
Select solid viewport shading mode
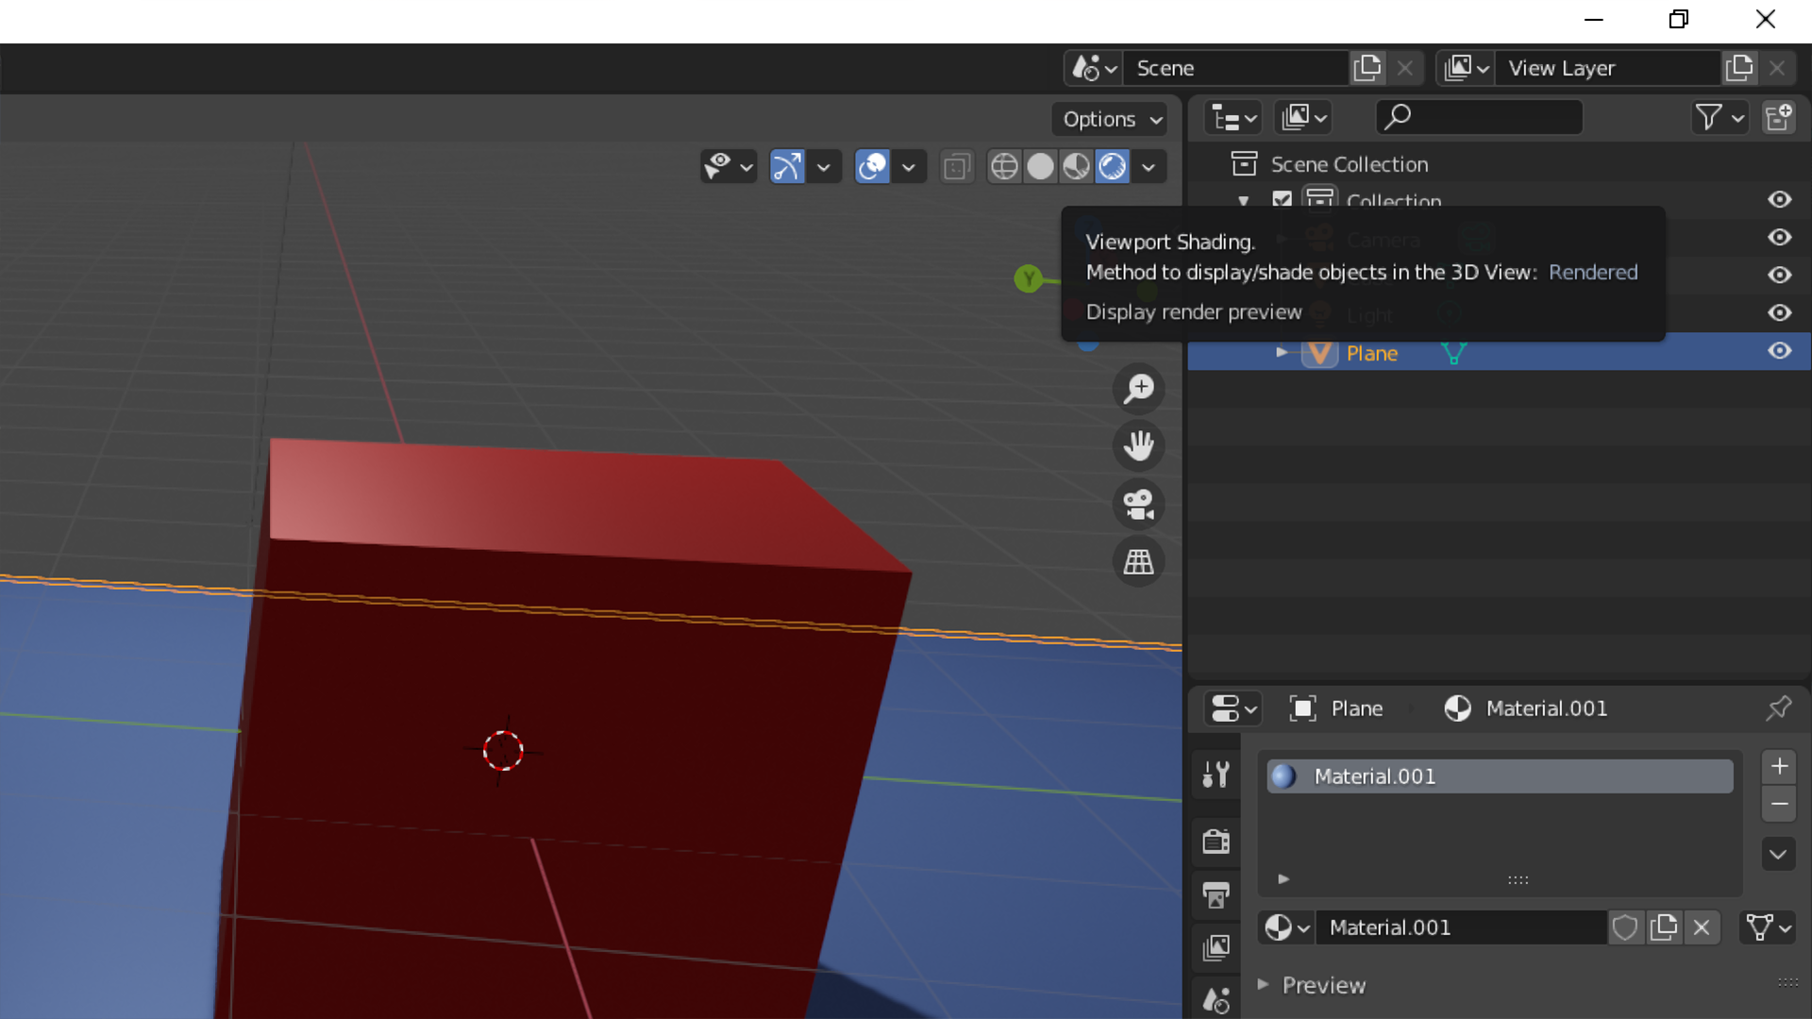1040,167
